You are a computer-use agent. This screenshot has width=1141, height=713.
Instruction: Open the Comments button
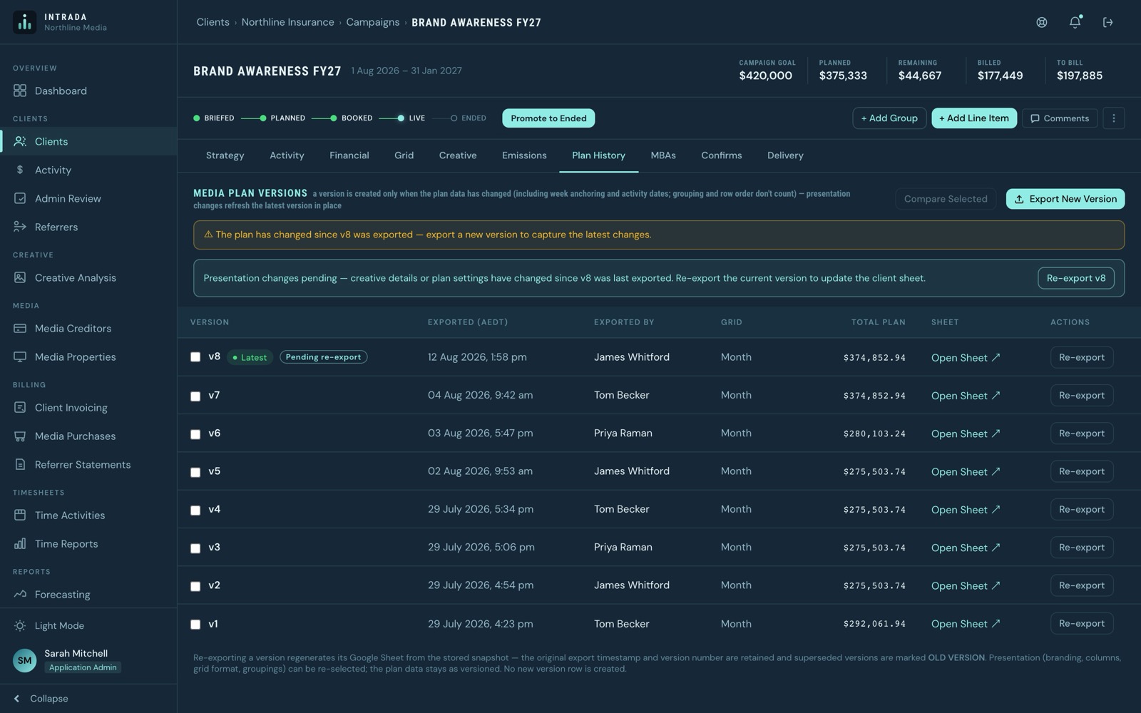tap(1060, 118)
